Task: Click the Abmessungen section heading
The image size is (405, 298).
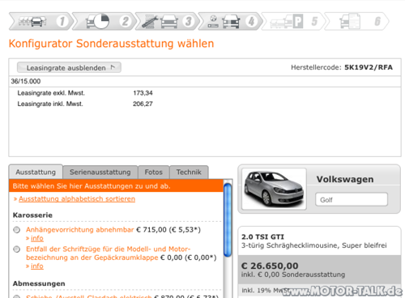Action: (x=39, y=283)
